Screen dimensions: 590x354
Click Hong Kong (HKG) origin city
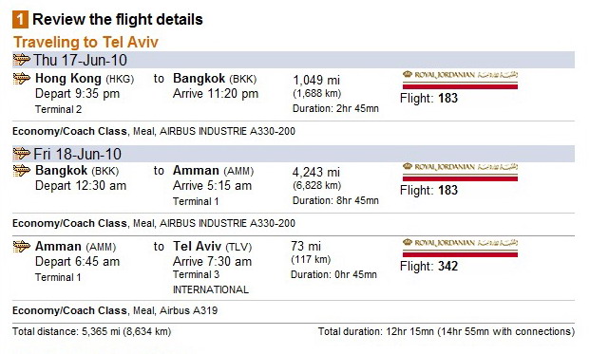click(x=85, y=79)
